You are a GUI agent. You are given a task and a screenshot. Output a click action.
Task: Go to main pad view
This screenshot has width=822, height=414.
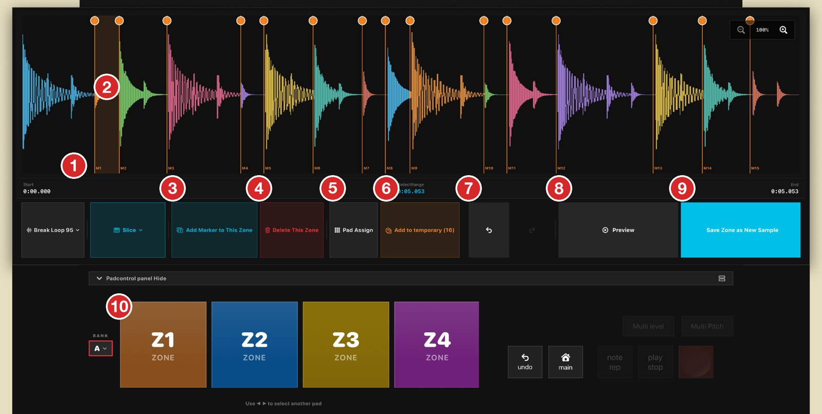pyautogui.click(x=566, y=362)
